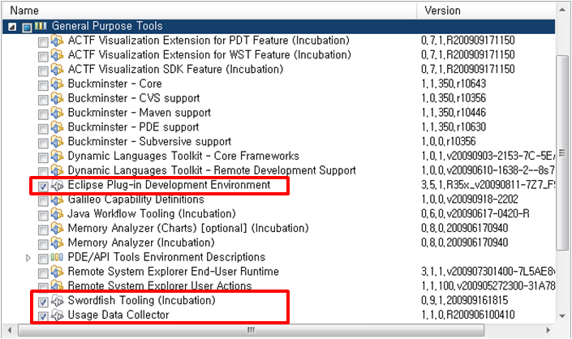
Task: Click the Swordfish Tooling feature icon
Action: point(57,301)
